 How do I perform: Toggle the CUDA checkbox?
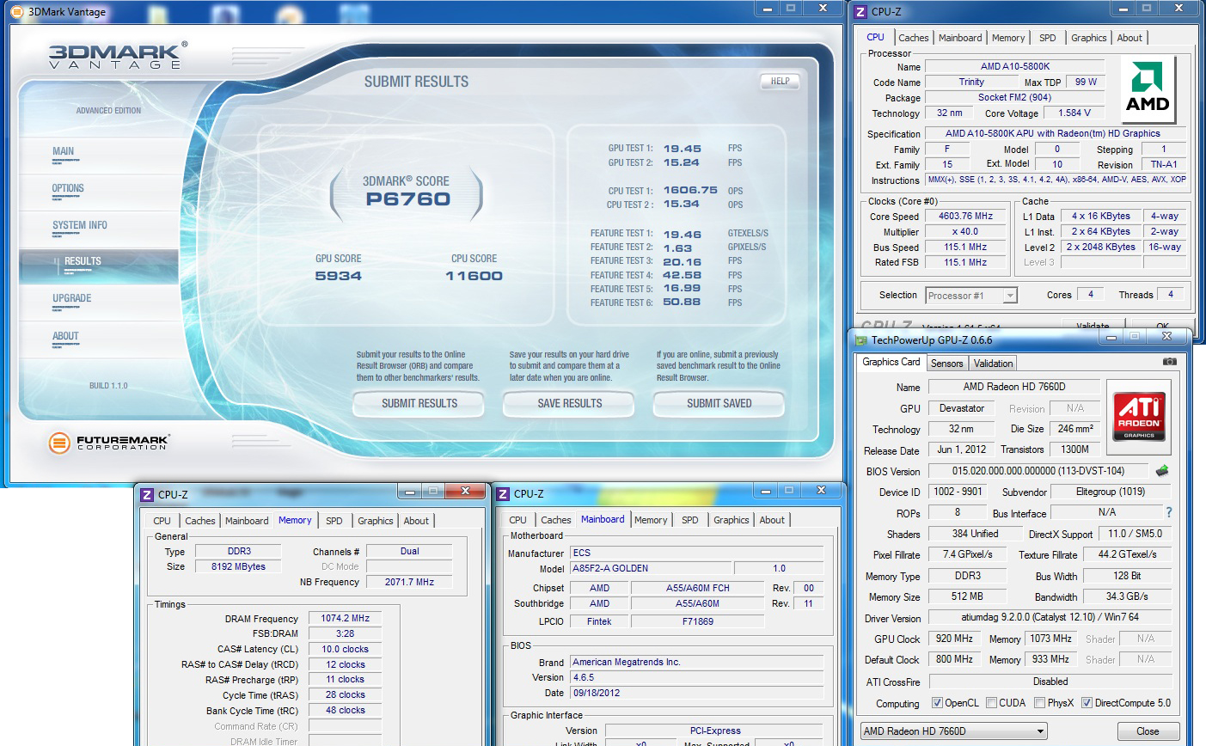coord(991,703)
